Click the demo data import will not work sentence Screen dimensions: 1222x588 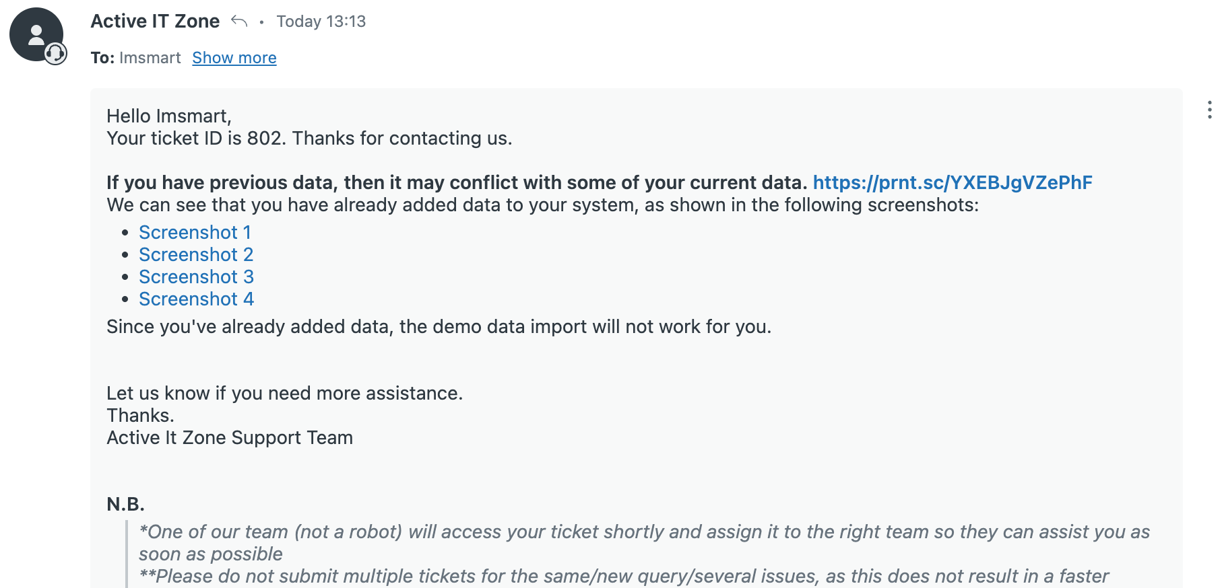[439, 326]
